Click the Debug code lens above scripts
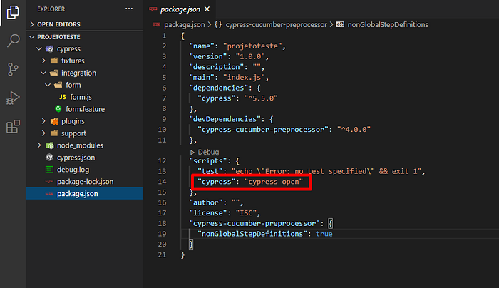 205,152
